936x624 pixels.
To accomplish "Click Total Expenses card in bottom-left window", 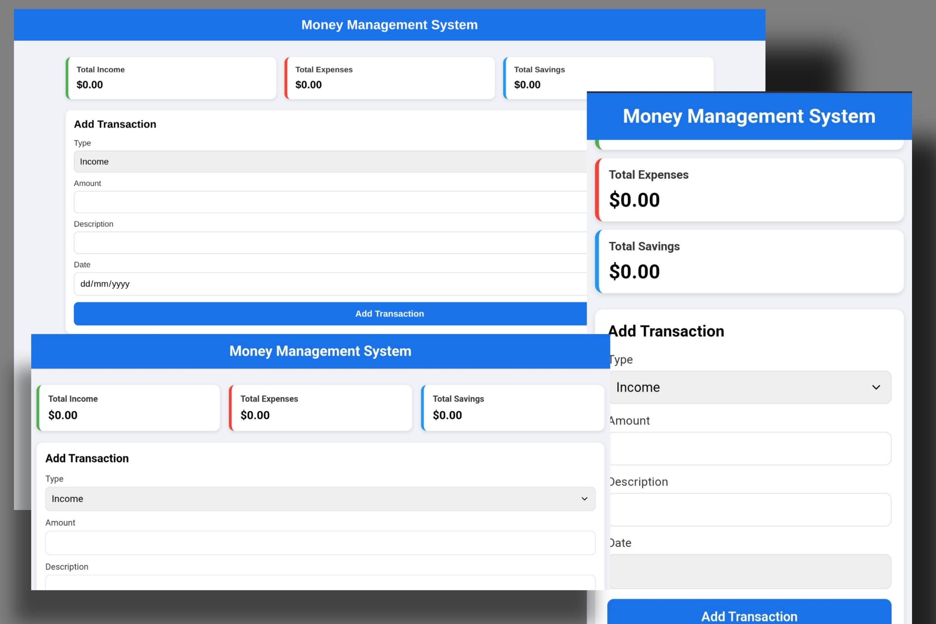I will click(320, 407).
